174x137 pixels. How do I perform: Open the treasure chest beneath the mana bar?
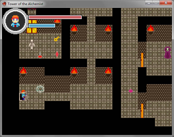pos(32,30)
